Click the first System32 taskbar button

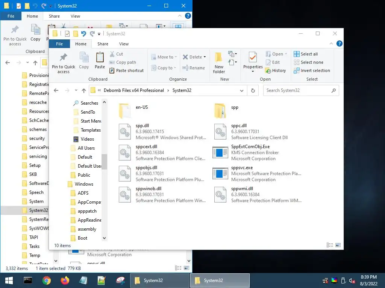160,280
